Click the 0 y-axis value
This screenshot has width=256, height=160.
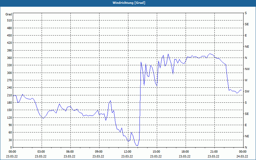click(x=11, y=148)
